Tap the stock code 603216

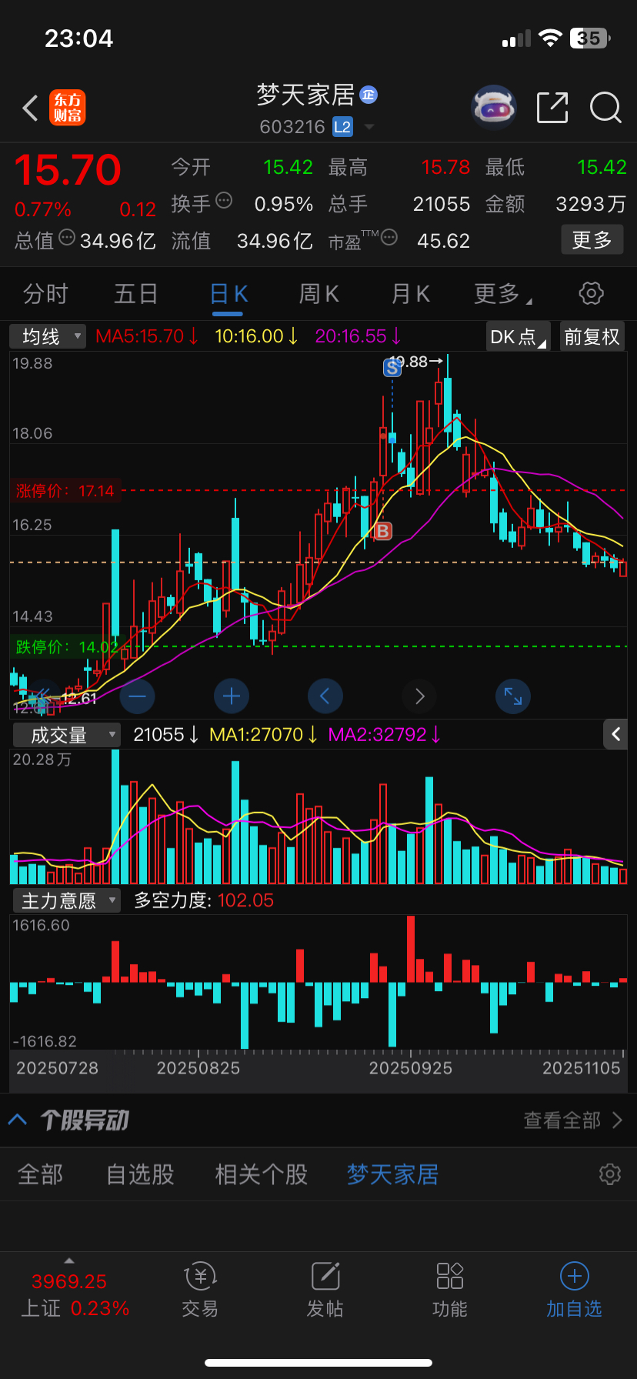click(292, 127)
